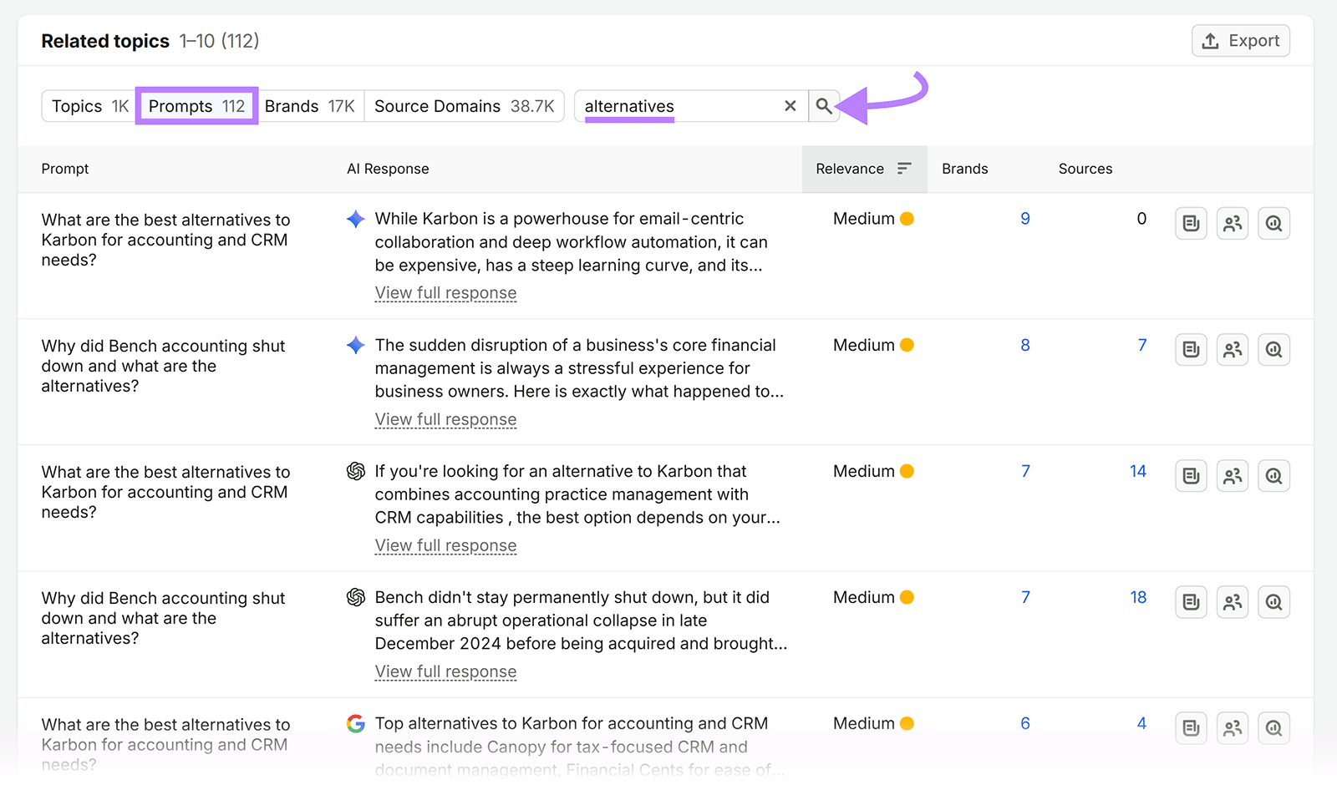This screenshot has width=1337, height=785.
Task: Click the analyze magnifier icon in the 'If you're looking' row
Action: (x=1274, y=476)
